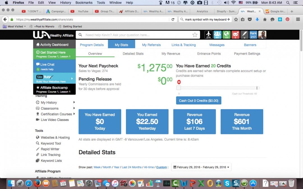
Task: Open Skype from the dock
Action: coord(227,183)
